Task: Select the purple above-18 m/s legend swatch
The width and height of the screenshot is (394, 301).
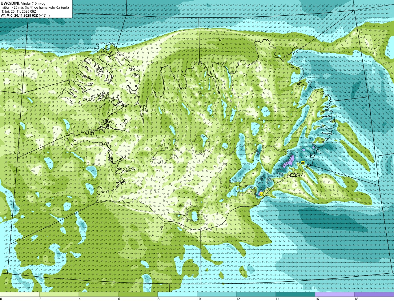Action: pyautogui.click(x=374, y=295)
